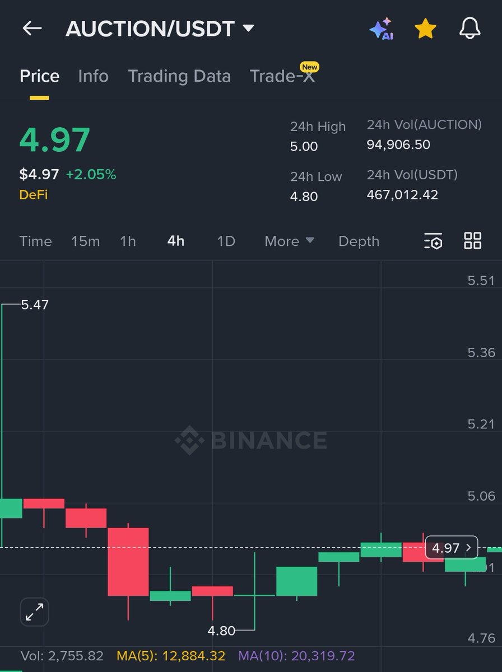Viewport: 502px width, 672px height.
Task: Select the Time chart interval
Action: (35, 241)
